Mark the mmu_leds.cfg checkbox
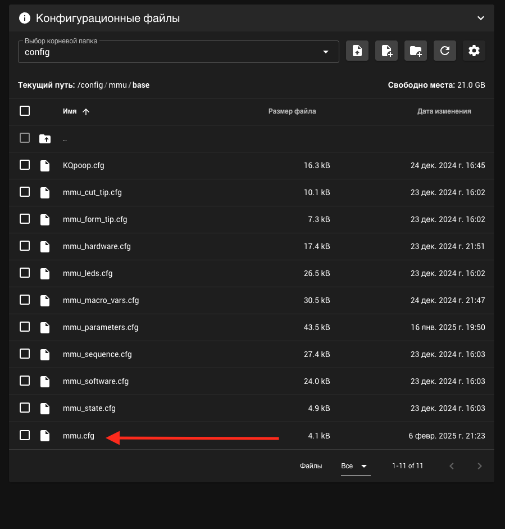 25,273
